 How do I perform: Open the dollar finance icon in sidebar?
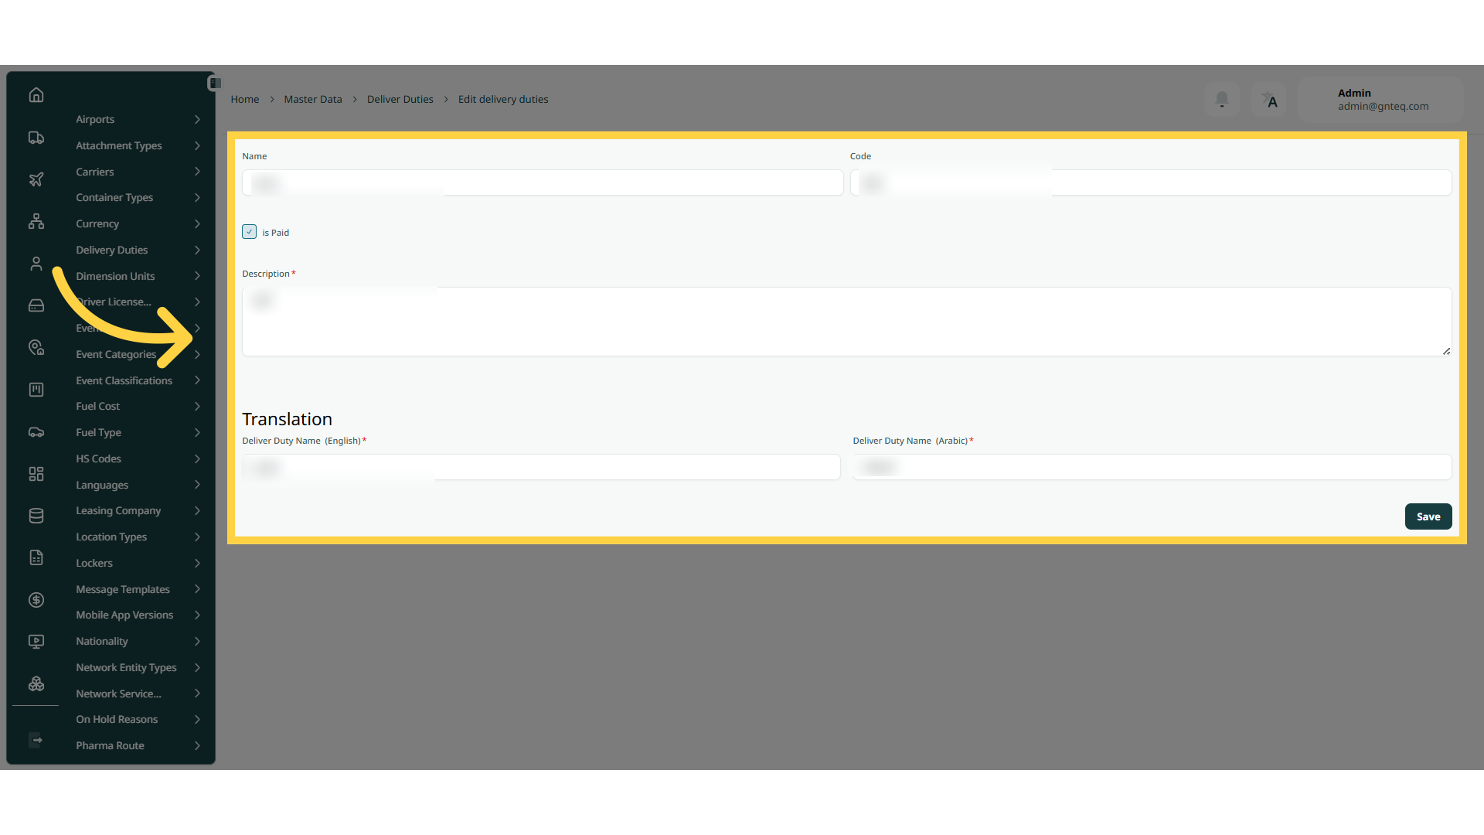[x=36, y=600]
